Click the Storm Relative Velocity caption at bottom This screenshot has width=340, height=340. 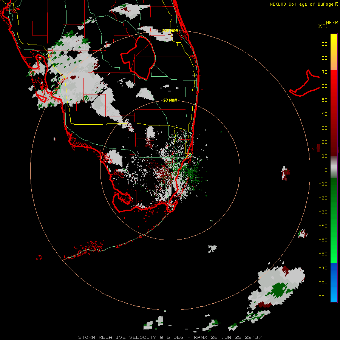tap(170, 337)
